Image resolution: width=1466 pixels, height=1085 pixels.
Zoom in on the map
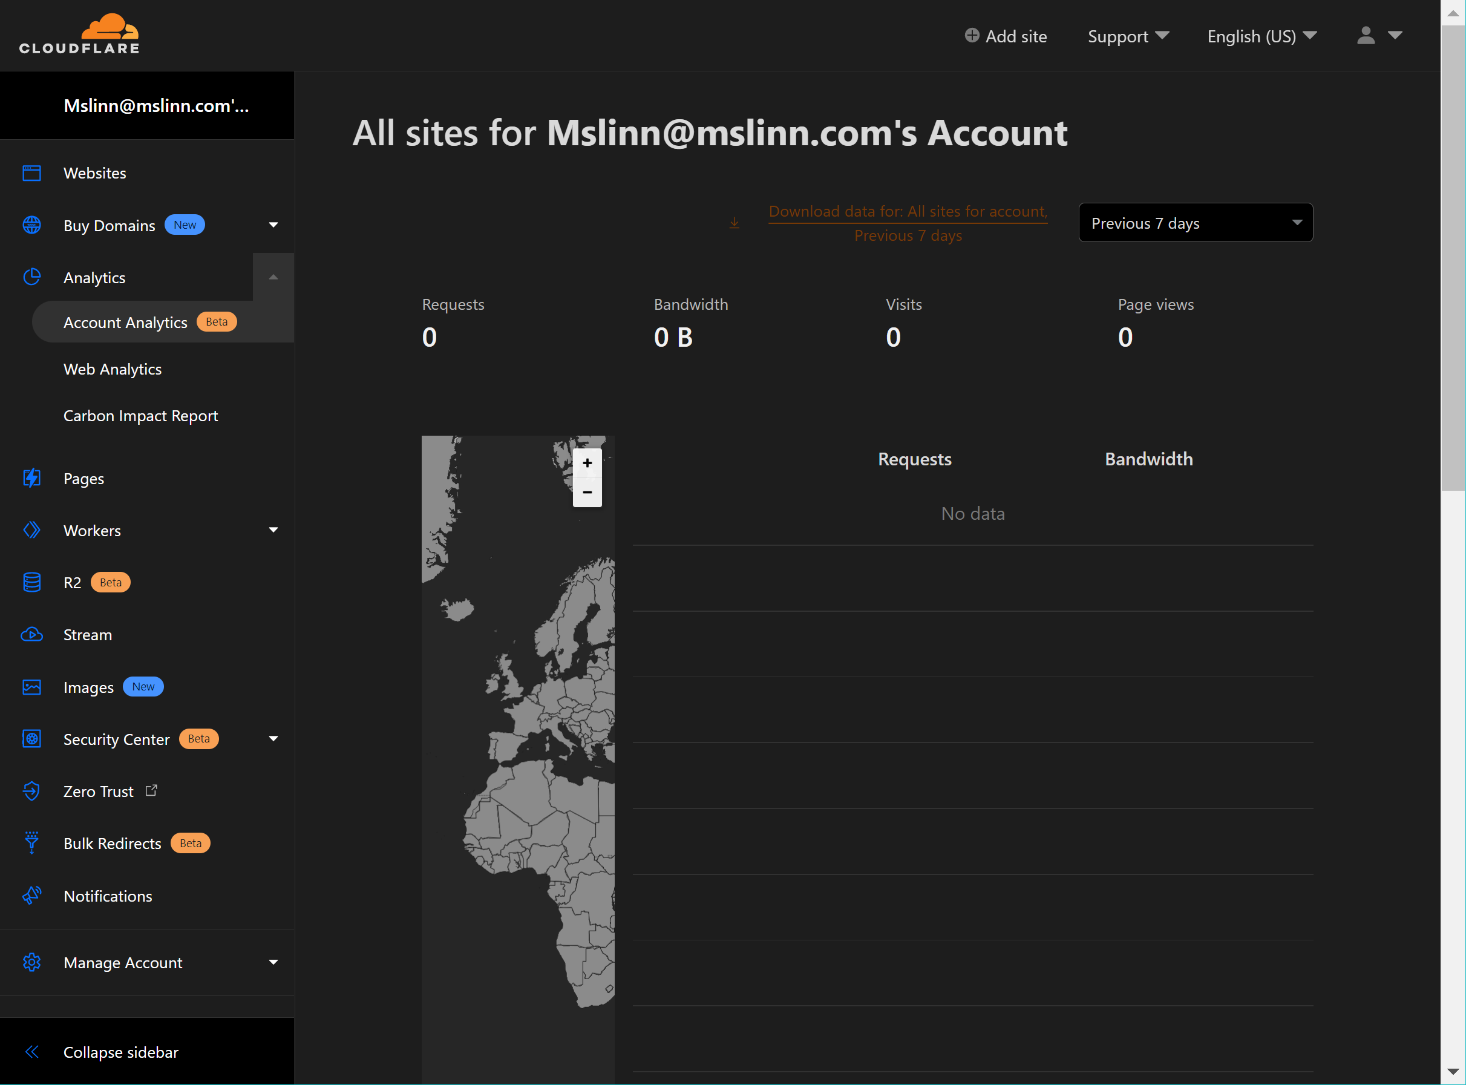click(x=587, y=463)
